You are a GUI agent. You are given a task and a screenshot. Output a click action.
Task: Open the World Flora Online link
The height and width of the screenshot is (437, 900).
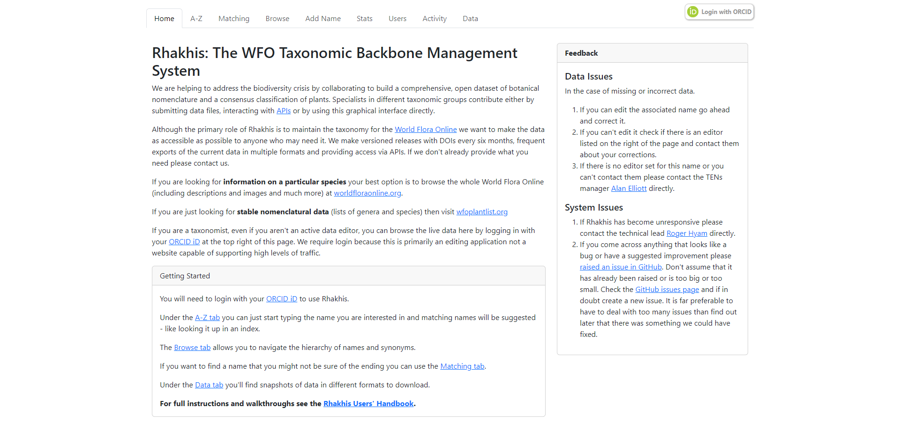[x=426, y=130]
